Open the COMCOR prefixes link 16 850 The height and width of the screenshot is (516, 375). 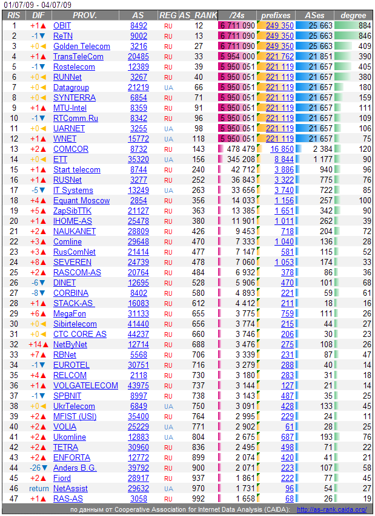coord(282,149)
